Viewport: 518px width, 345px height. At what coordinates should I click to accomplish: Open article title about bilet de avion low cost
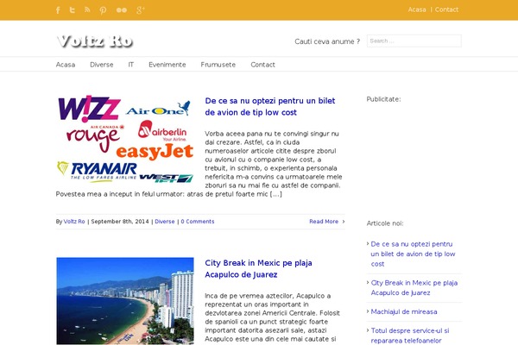click(x=270, y=107)
